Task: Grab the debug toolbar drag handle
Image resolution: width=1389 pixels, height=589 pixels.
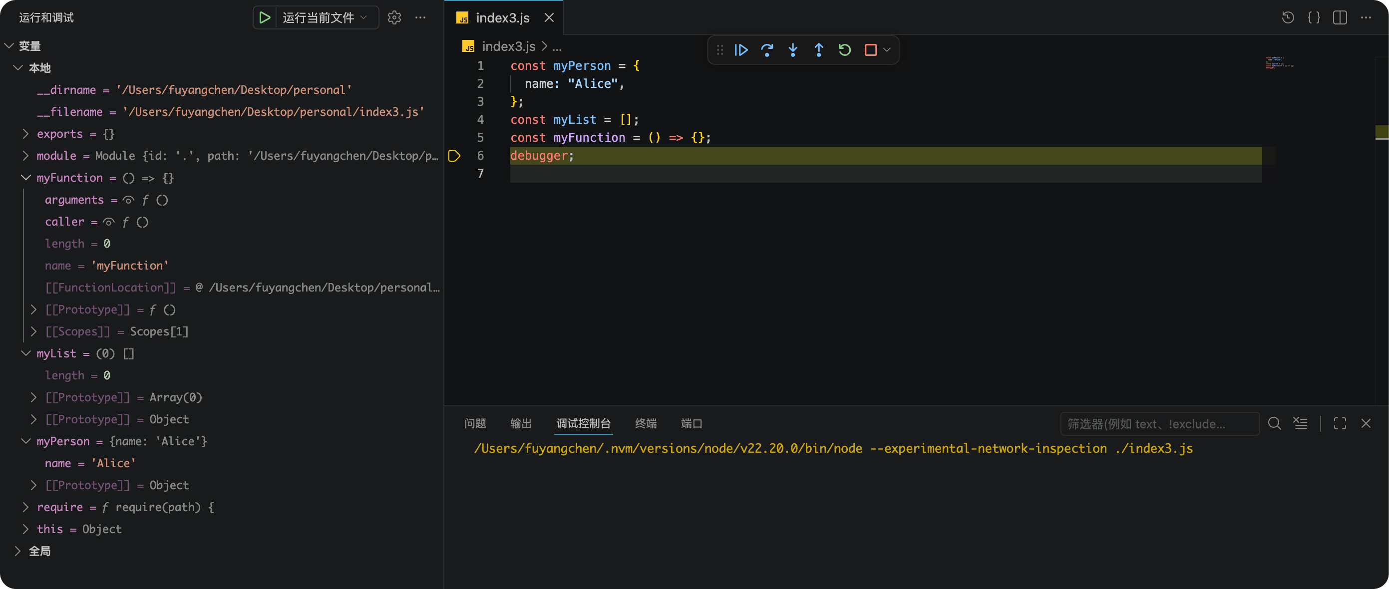Action: click(x=720, y=50)
